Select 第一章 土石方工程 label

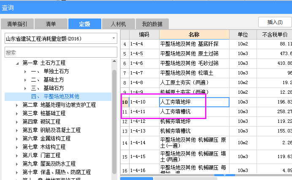(x=44, y=63)
